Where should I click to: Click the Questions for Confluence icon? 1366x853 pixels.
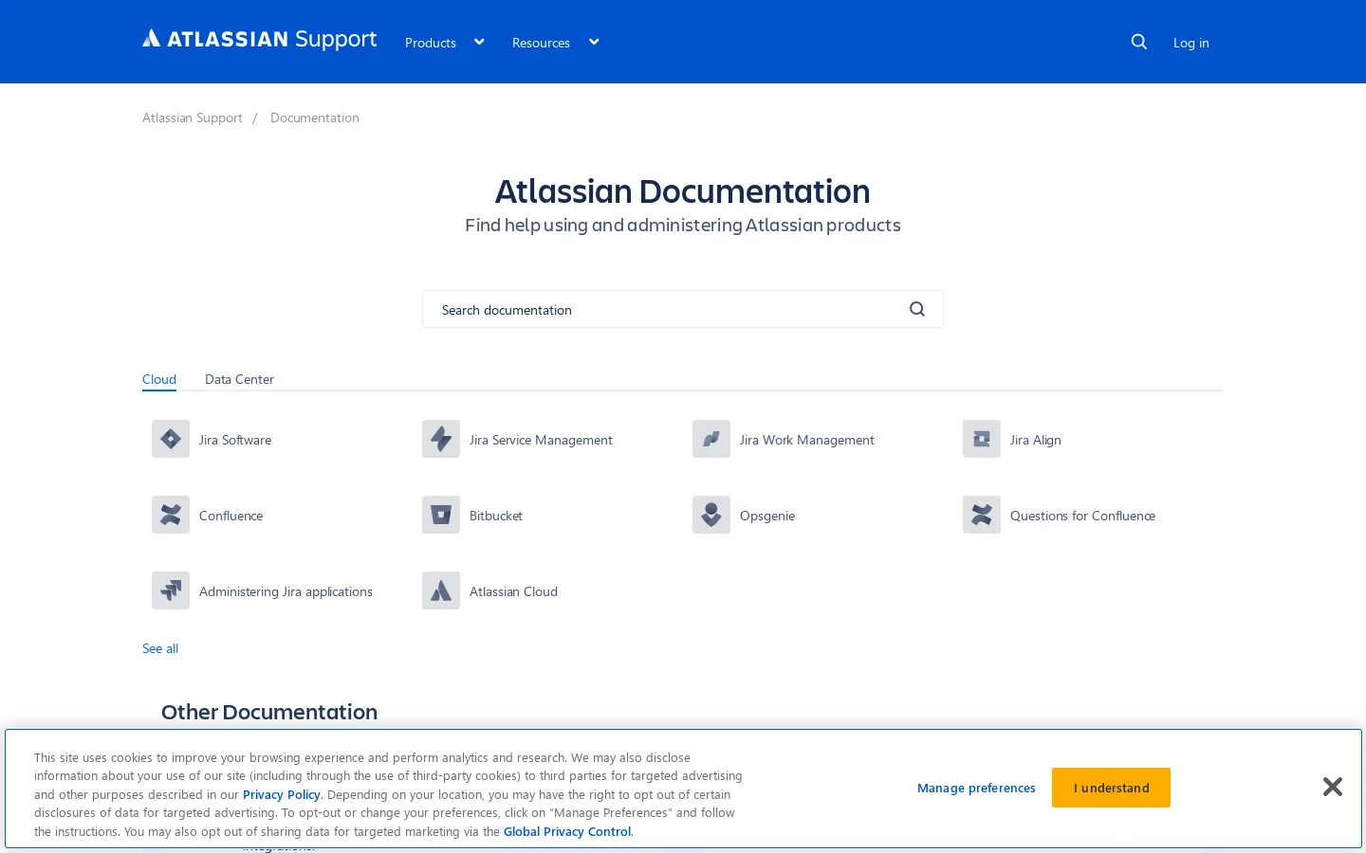982,515
